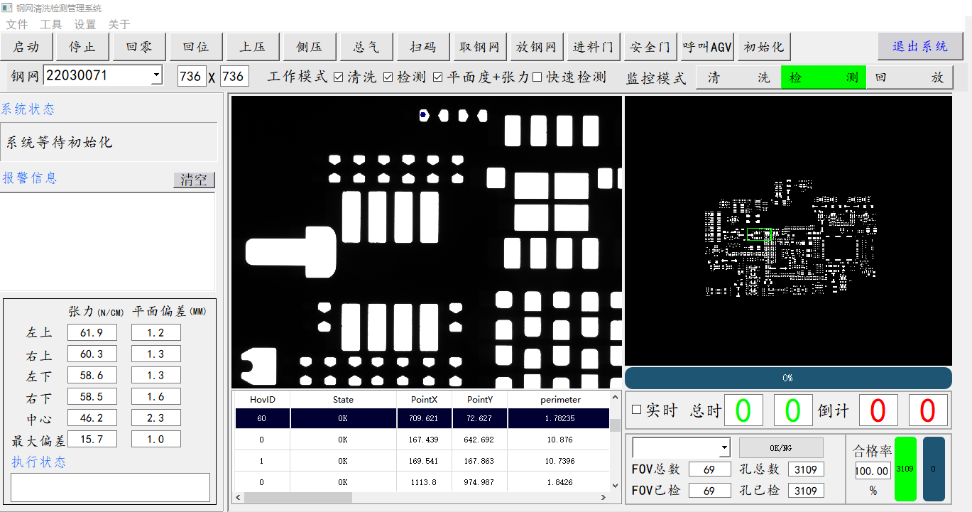The height and width of the screenshot is (512, 972).
Task: Click the 退出系统 exit system button
Action: [x=920, y=47]
